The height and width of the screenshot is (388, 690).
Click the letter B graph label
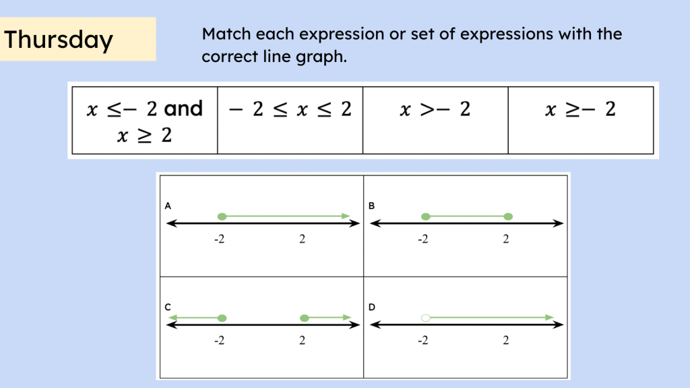tap(371, 206)
